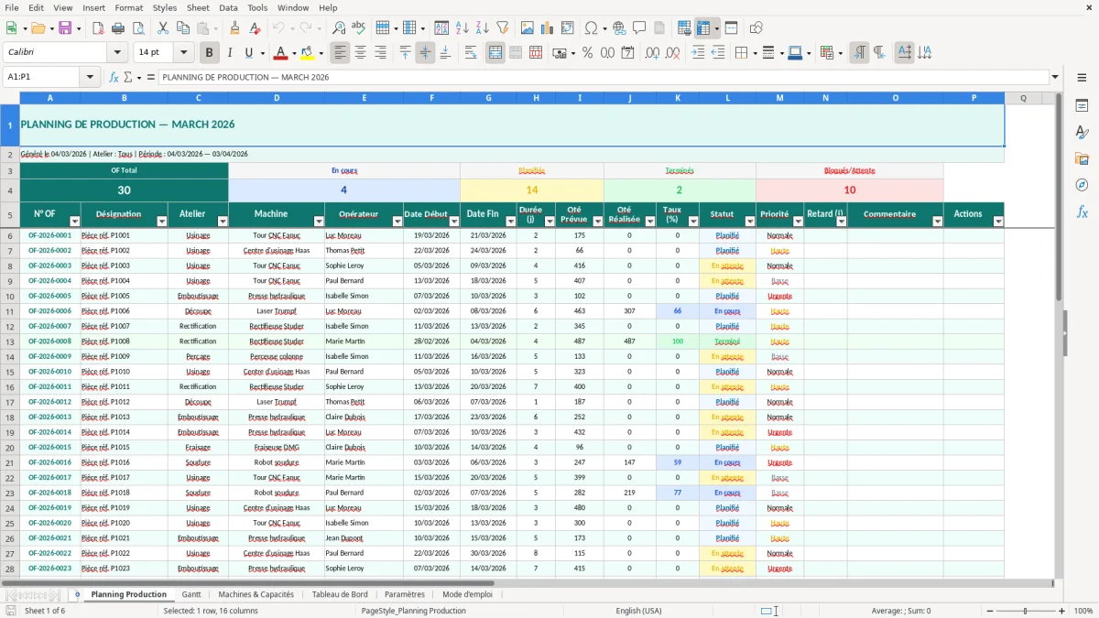Click the Save document icon
The height and width of the screenshot is (618, 1099).
[65, 28]
